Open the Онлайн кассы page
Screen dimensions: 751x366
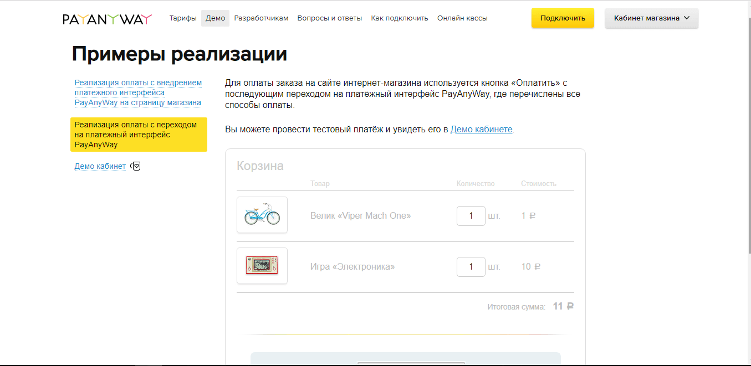[x=462, y=18]
